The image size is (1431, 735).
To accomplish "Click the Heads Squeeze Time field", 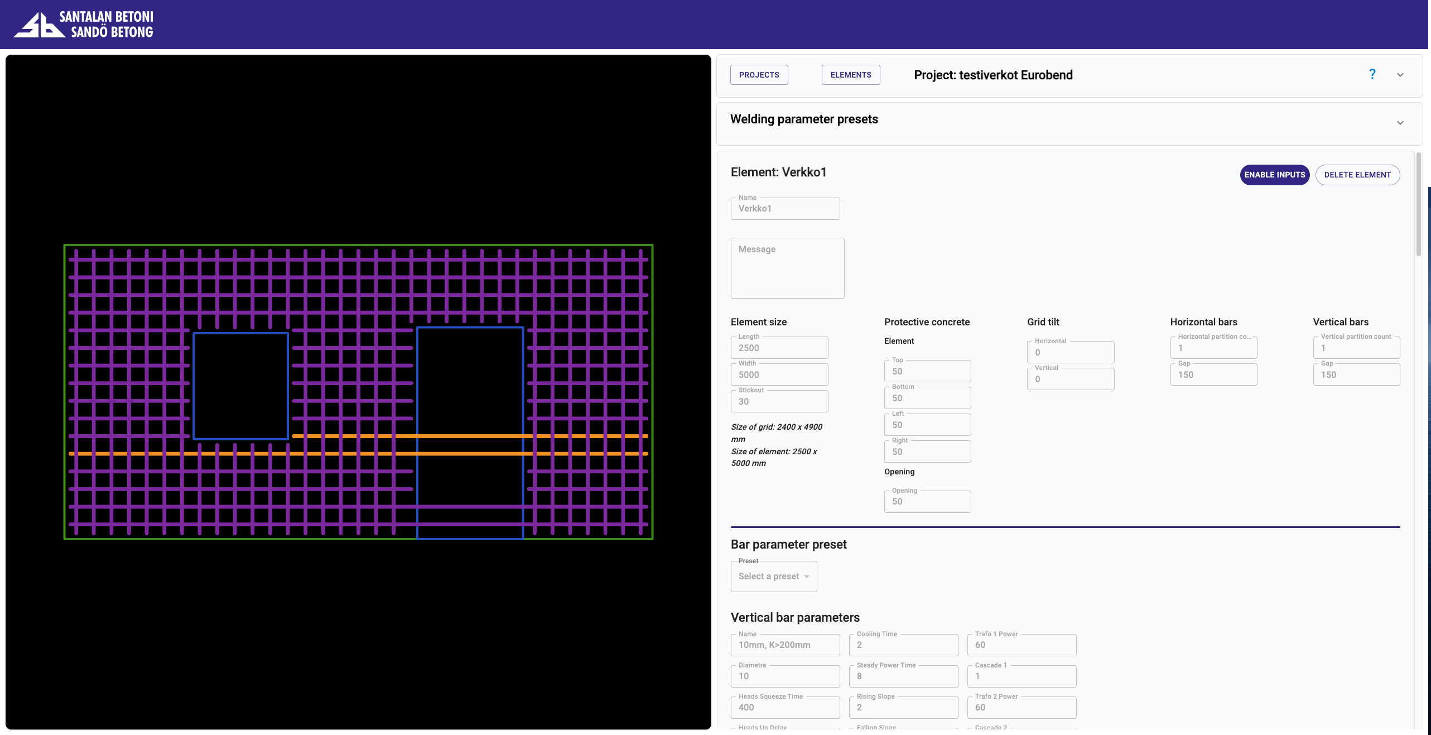I will pos(785,708).
